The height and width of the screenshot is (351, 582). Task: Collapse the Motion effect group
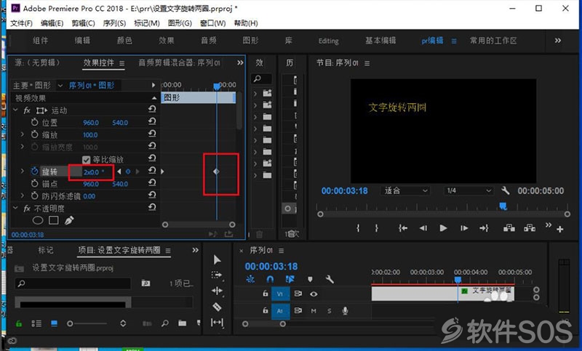coord(15,110)
